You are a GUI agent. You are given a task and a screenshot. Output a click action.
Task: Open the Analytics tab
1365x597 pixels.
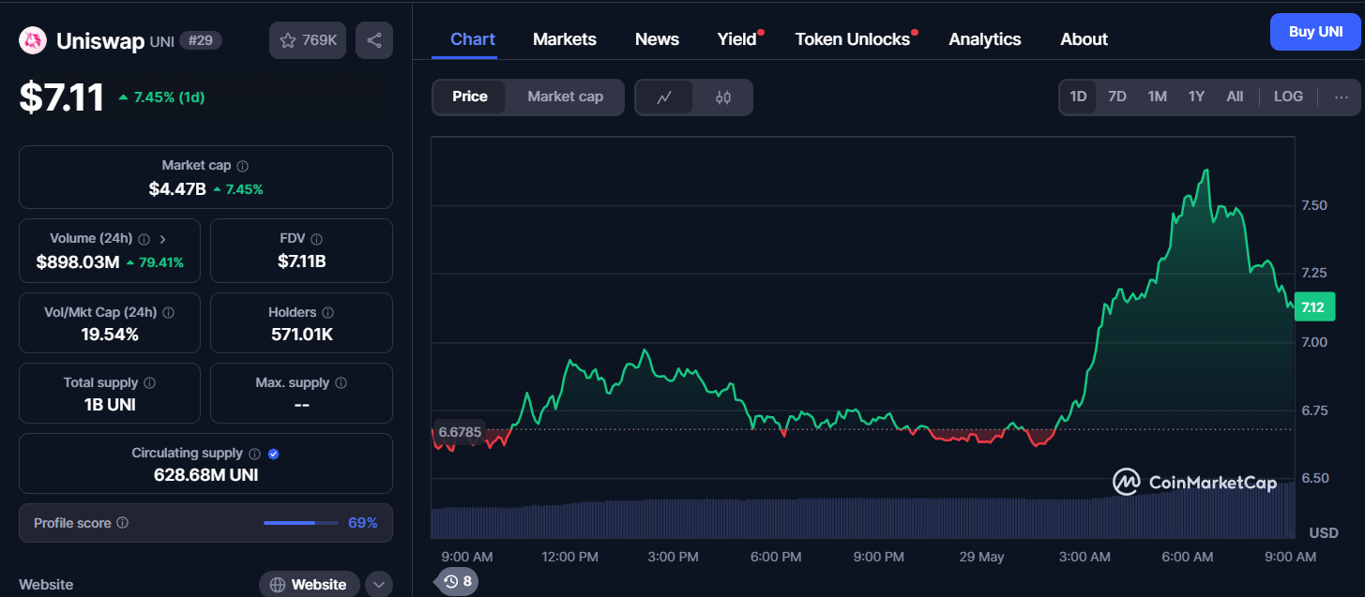tap(985, 39)
